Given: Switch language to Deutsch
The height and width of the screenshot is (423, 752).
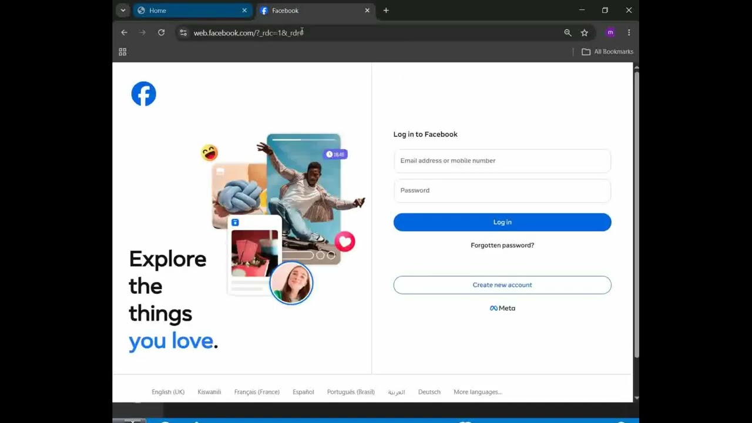Looking at the screenshot, I should pos(429,392).
